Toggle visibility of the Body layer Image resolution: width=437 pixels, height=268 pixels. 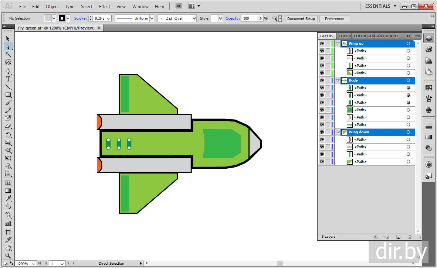click(x=322, y=80)
